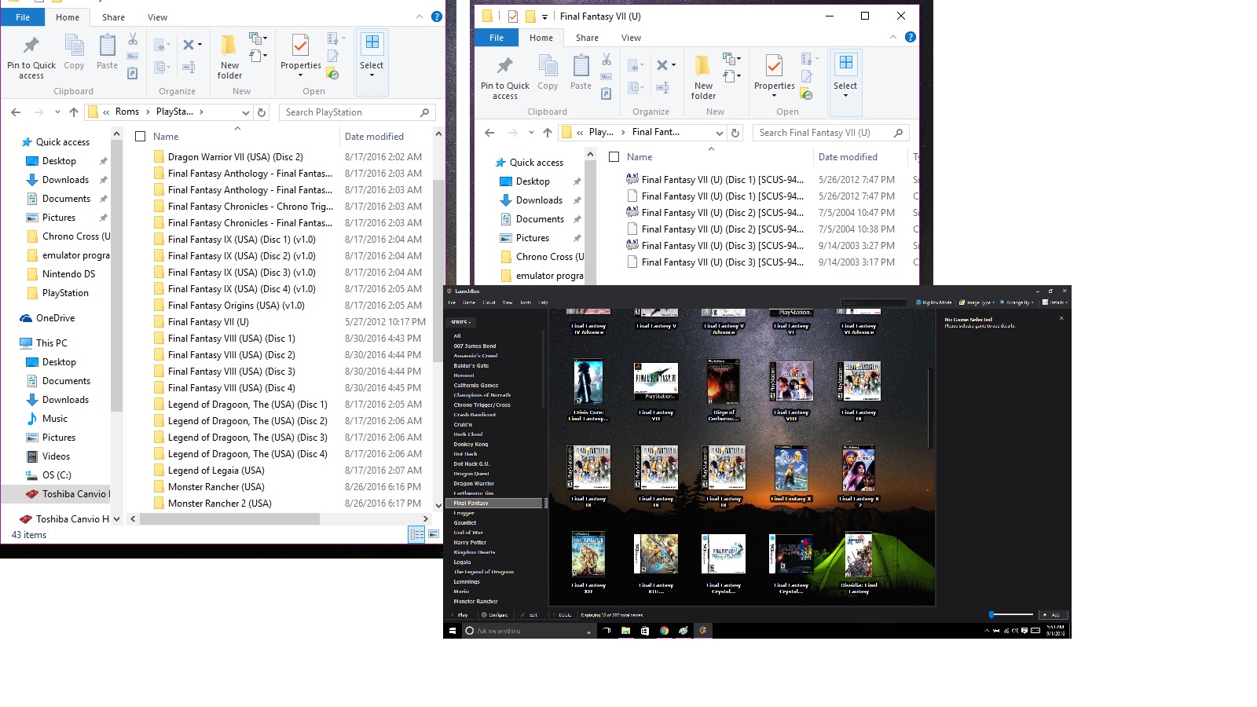Tick select-all checkbox in Final Fantasy VII list
The width and height of the screenshot is (1257, 707).
click(614, 157)
